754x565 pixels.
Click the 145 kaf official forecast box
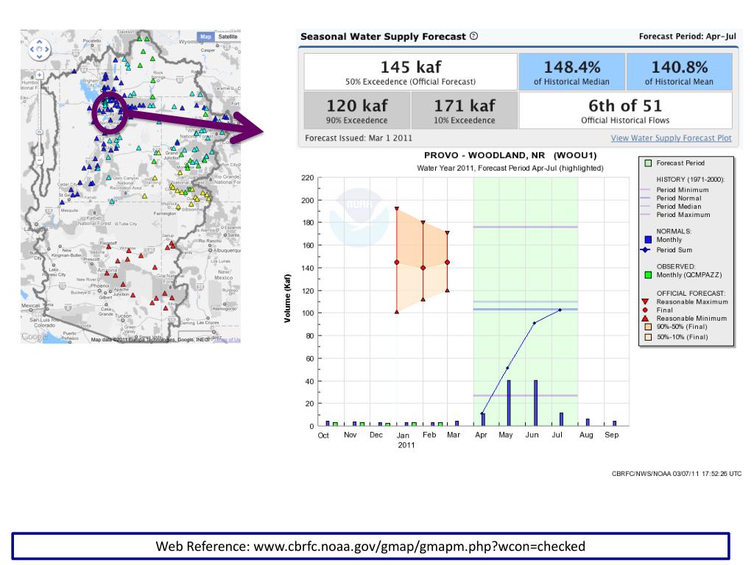pos(410,71)
